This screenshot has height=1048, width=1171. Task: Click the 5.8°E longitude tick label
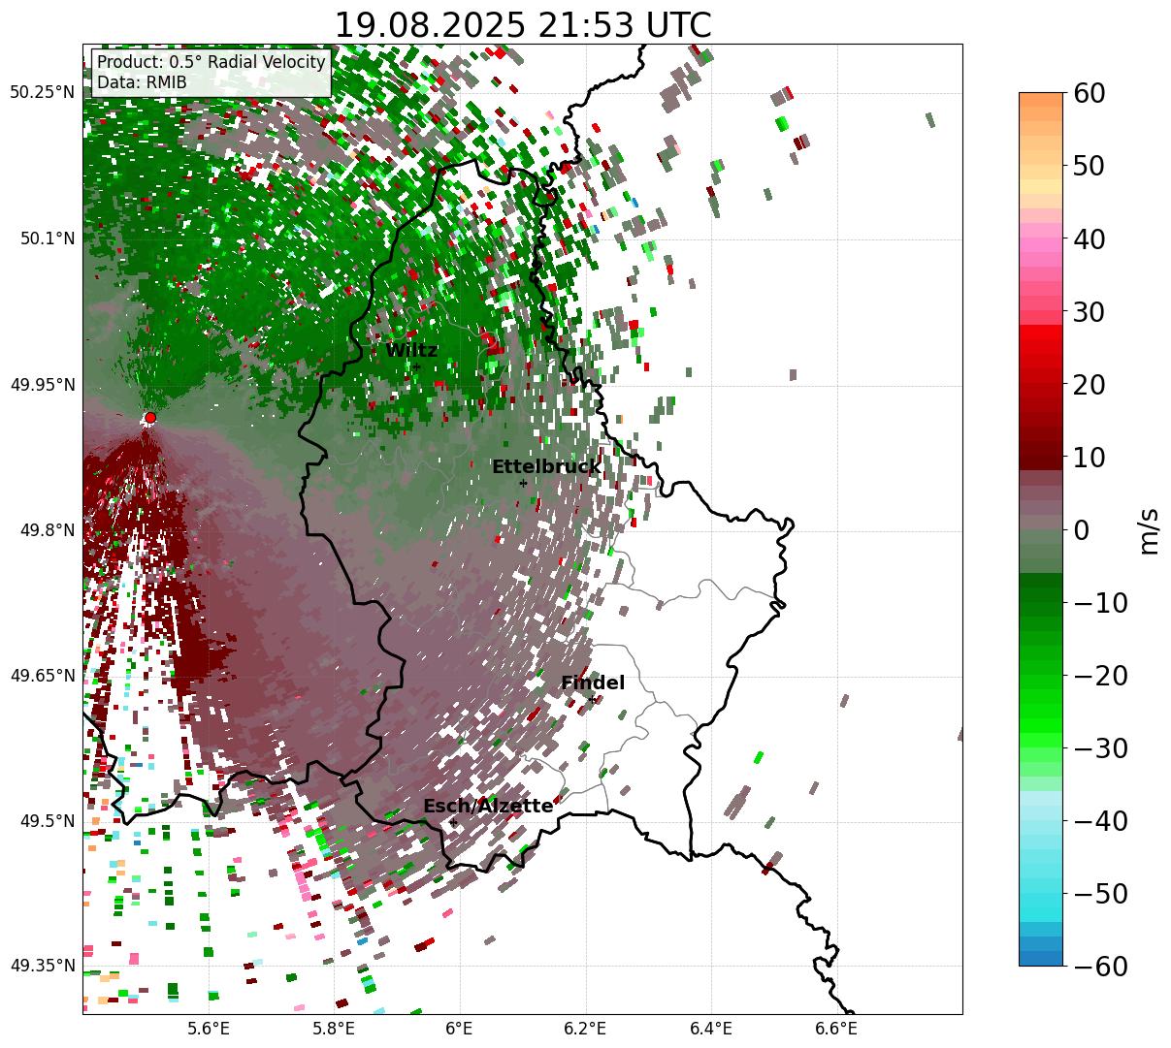coord(335,1029)
